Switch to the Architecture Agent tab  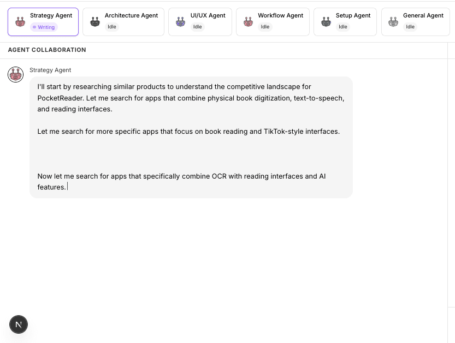tap(123, 21)
